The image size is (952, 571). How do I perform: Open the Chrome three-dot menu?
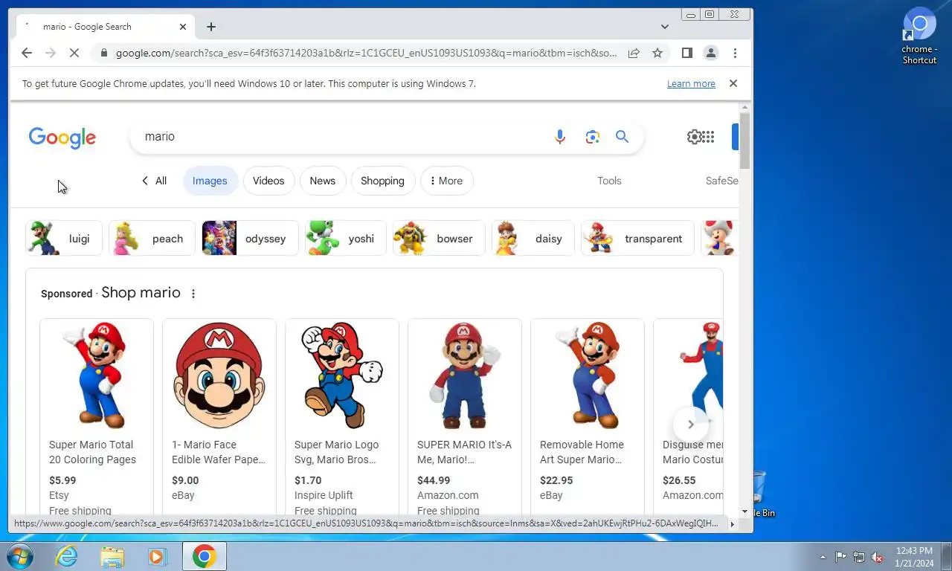(735, 53)
